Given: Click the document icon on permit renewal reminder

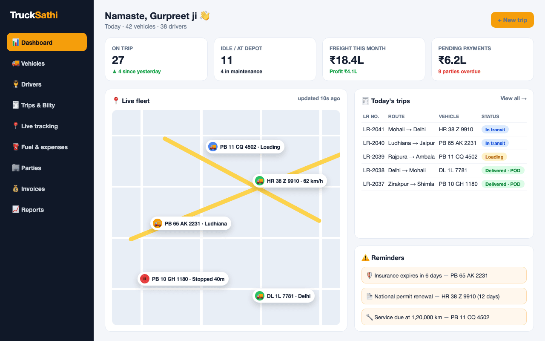Looking at the screenshot, I should point(369,296).
